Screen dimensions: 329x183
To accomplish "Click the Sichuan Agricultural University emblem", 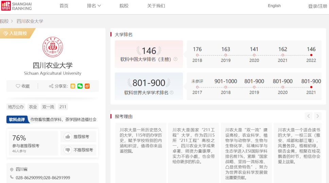I will pyautogui.click(x=52, y=47).
